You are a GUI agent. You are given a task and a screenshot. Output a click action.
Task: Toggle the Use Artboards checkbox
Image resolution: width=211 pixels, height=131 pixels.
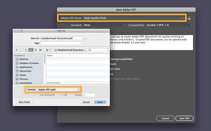click(38, 95)
